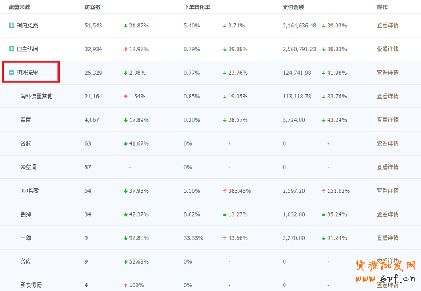
Task: Expand the 淘内免费 traffic source row
Action: coord(11,26)
